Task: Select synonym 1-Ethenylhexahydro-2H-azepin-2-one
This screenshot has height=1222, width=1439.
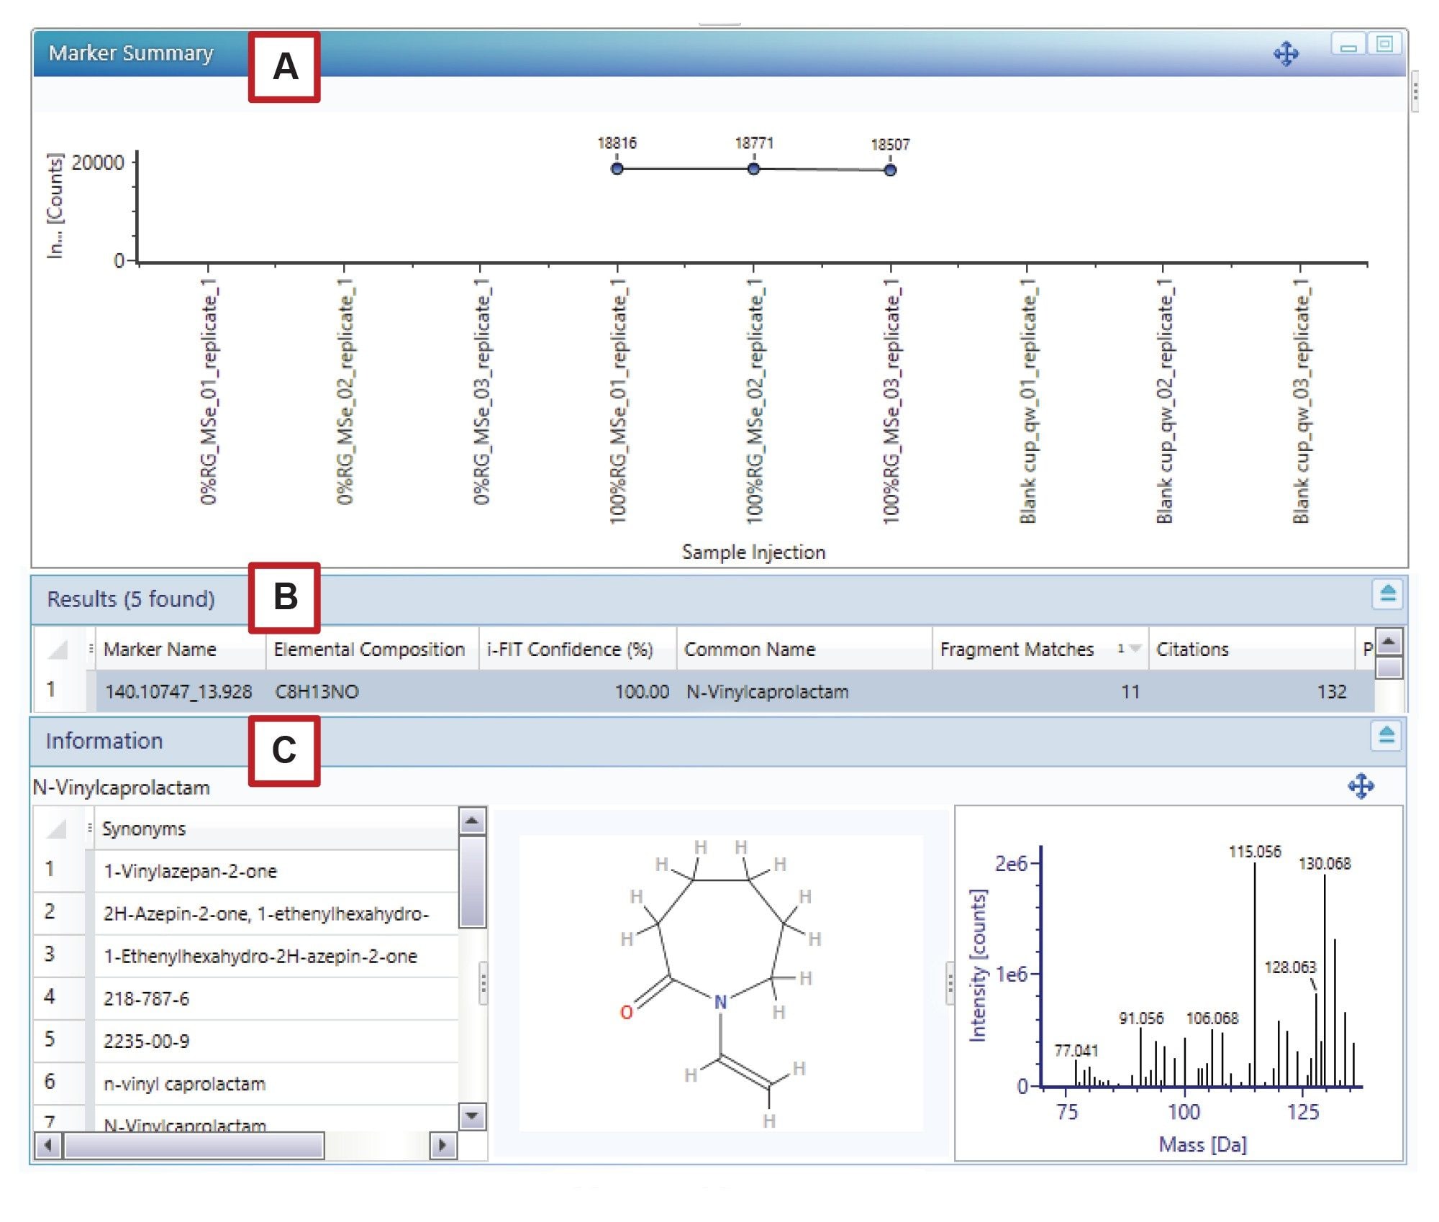Action: pos(276,957)
